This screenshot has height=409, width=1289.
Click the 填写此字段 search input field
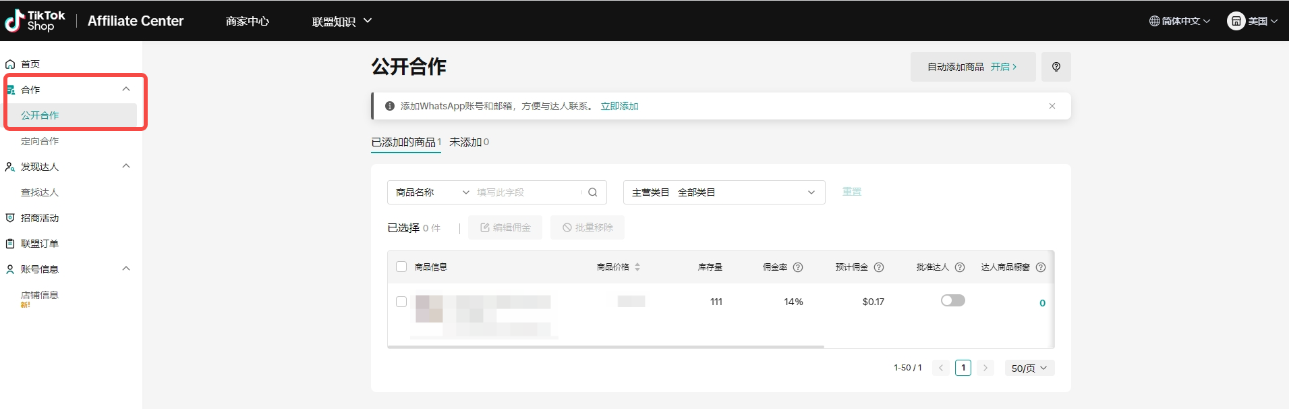click(526, 192)
